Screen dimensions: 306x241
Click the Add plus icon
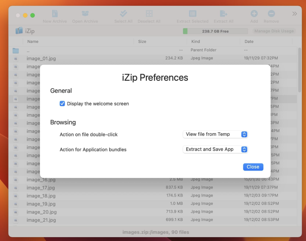(x=254, y=13)
